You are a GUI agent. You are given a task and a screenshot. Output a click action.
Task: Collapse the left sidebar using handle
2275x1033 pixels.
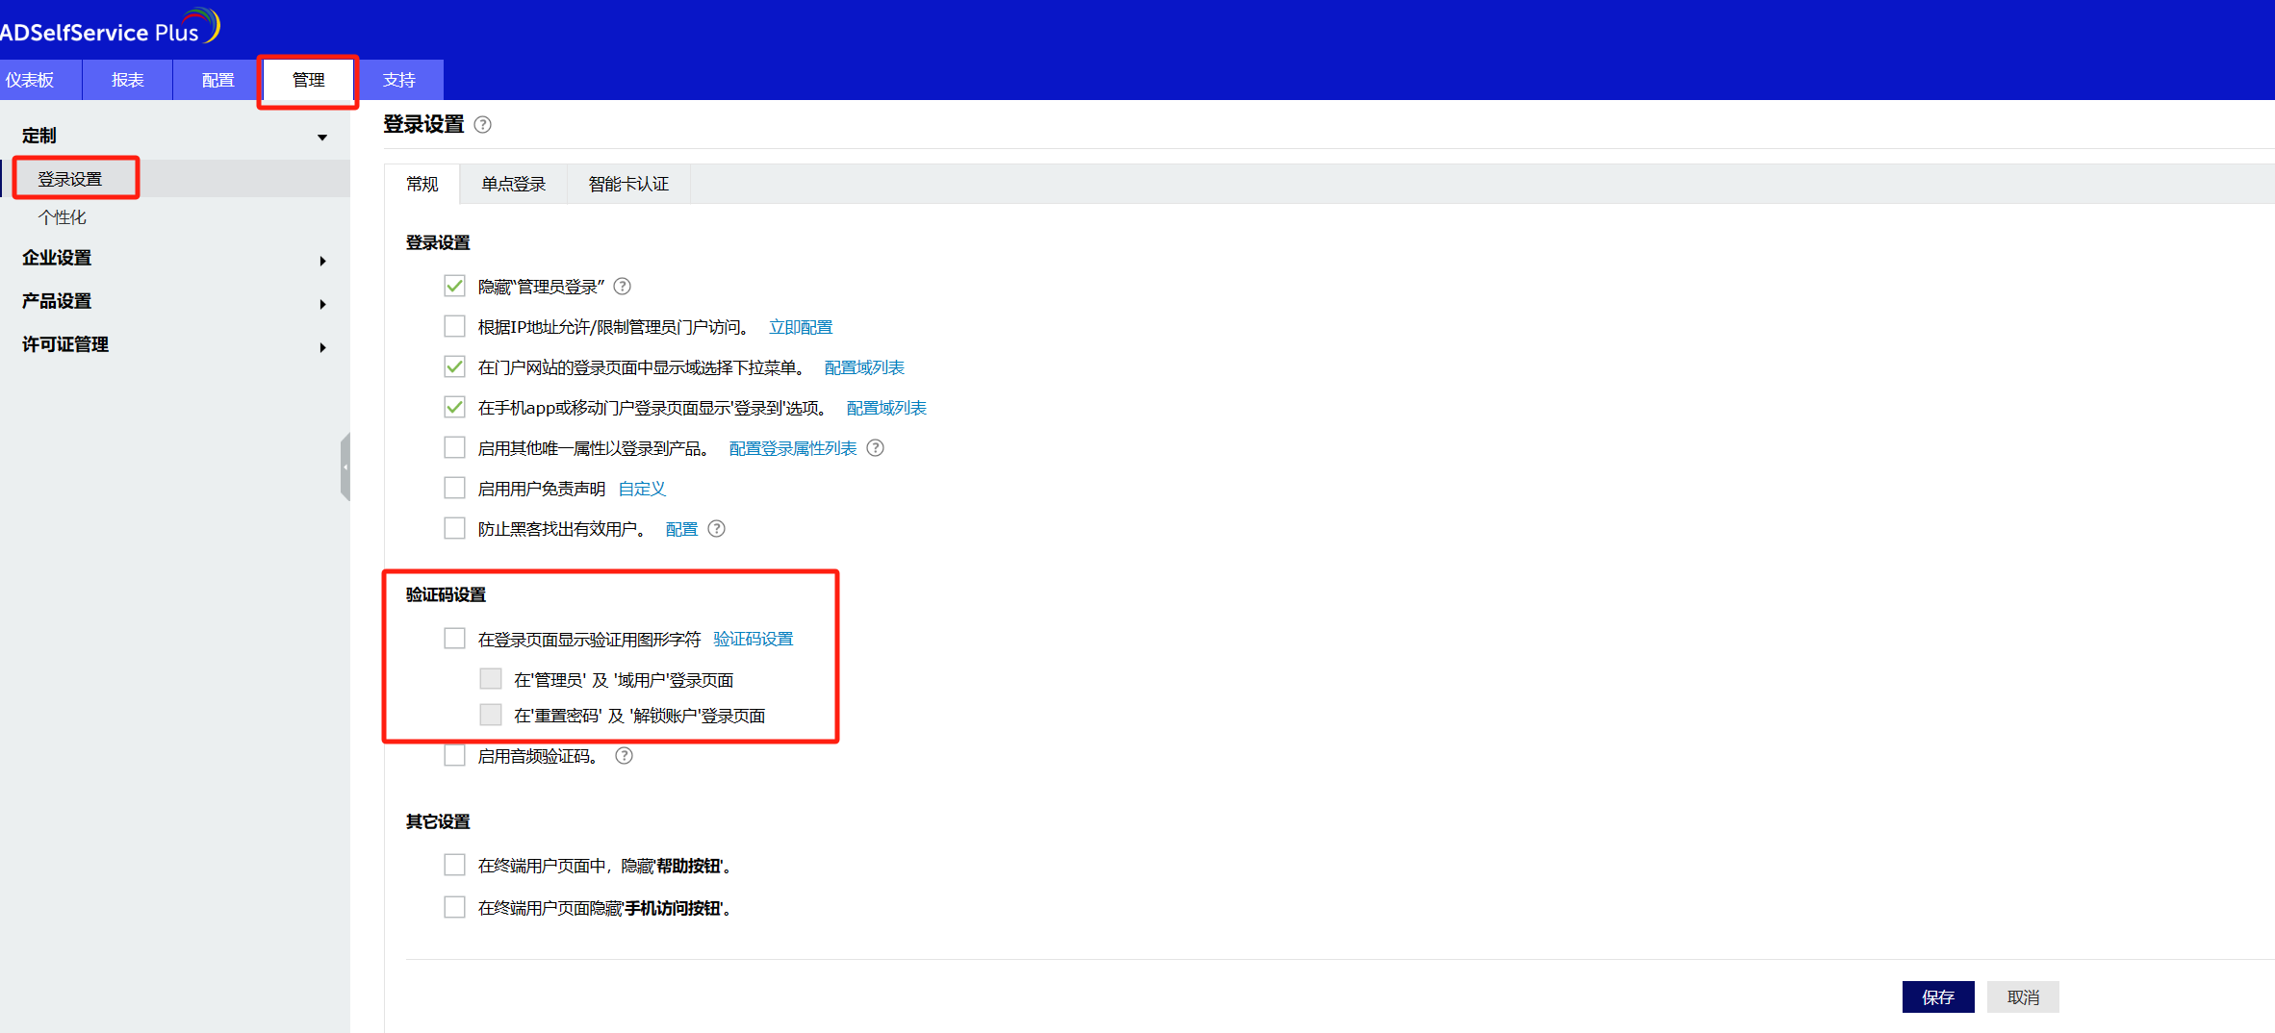345,467
